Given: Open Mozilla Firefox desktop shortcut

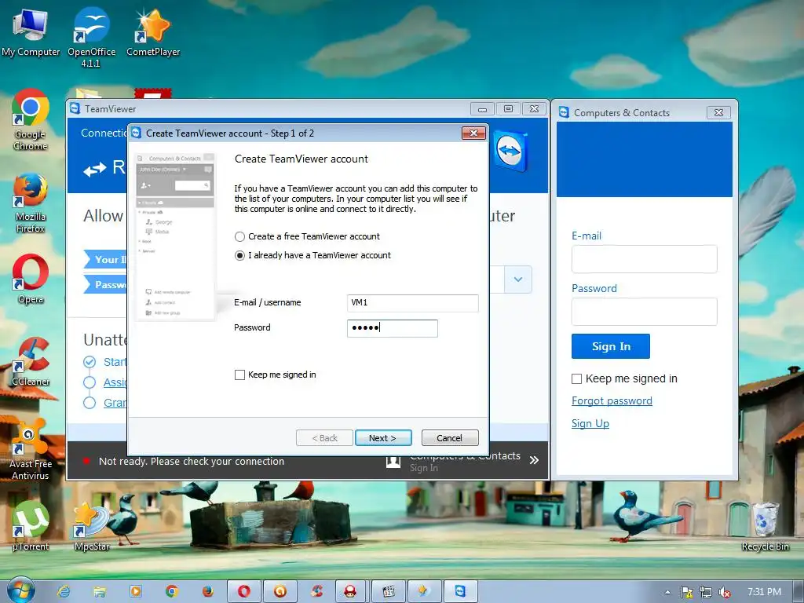Looking at the screenshot, I should pos(31,203).
